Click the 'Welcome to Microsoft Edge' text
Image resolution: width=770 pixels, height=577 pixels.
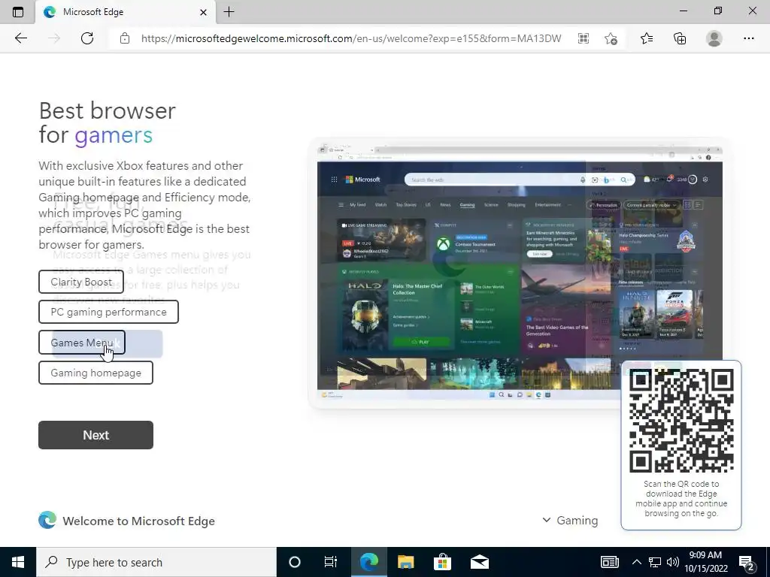138,521
